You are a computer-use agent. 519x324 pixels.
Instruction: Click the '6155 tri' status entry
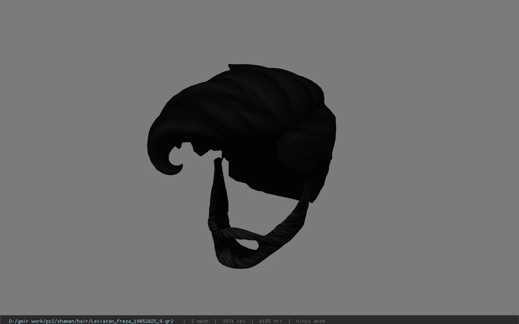pyautogui.click(x=270, y=321)
